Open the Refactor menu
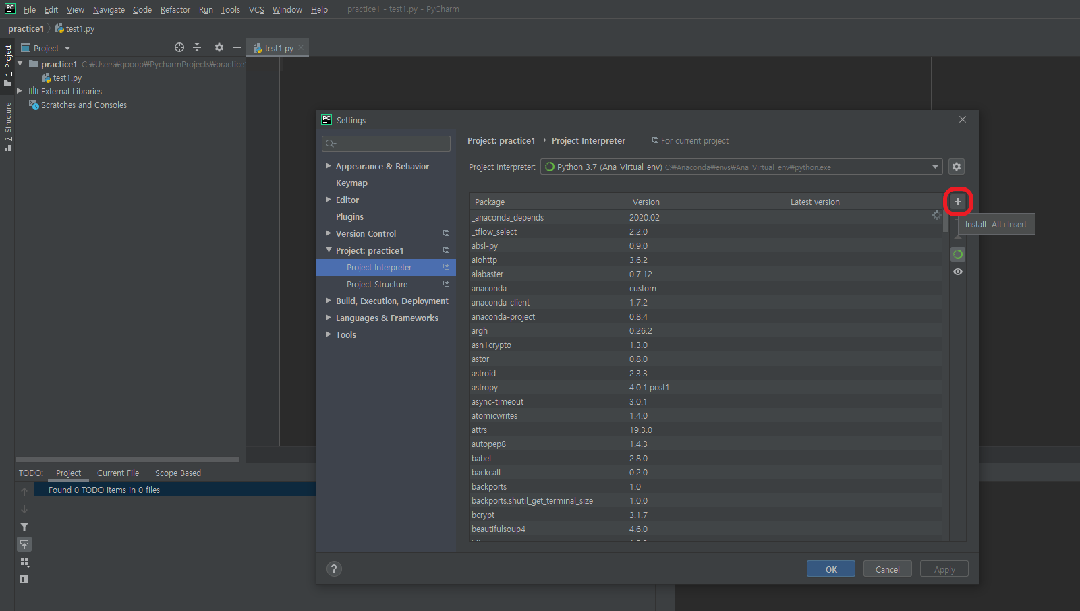Image resolution: width=1080 pixels, height=611 pixels. coord(175,9)
